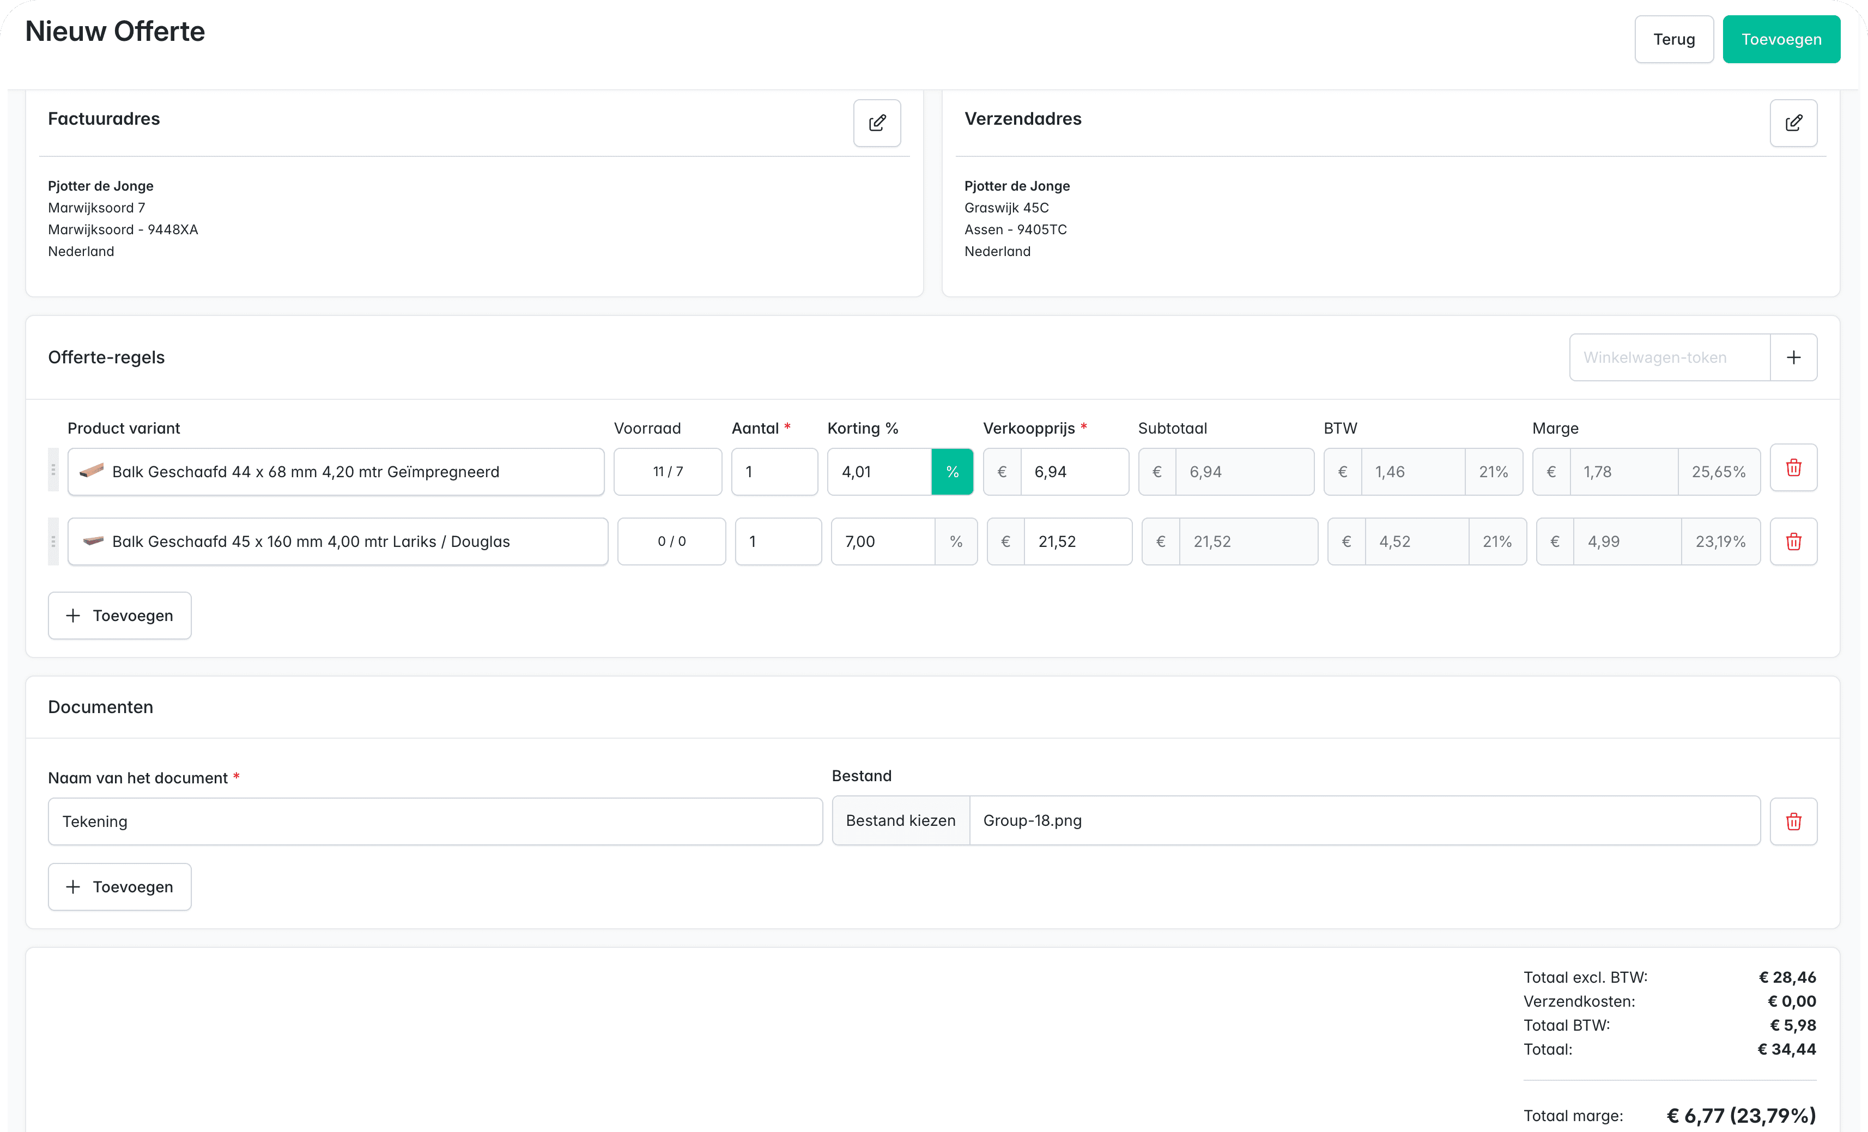Click shipping city Assen - 9405TC
This screenshot has width=1868, height=1132.
[1015, 229]
